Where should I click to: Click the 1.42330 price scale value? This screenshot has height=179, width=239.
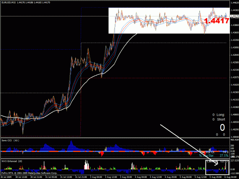(x=235, y=70)
